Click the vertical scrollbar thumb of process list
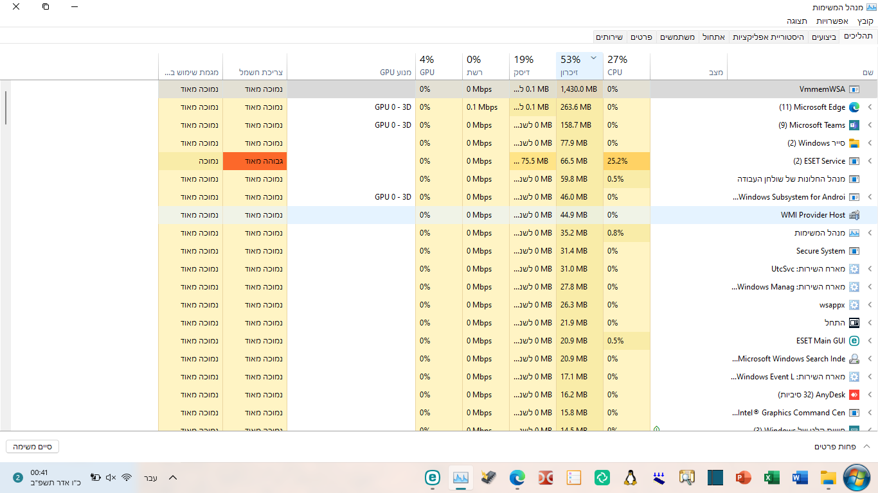Viewport: 878px width, 493px height. (x=6, y=107)
